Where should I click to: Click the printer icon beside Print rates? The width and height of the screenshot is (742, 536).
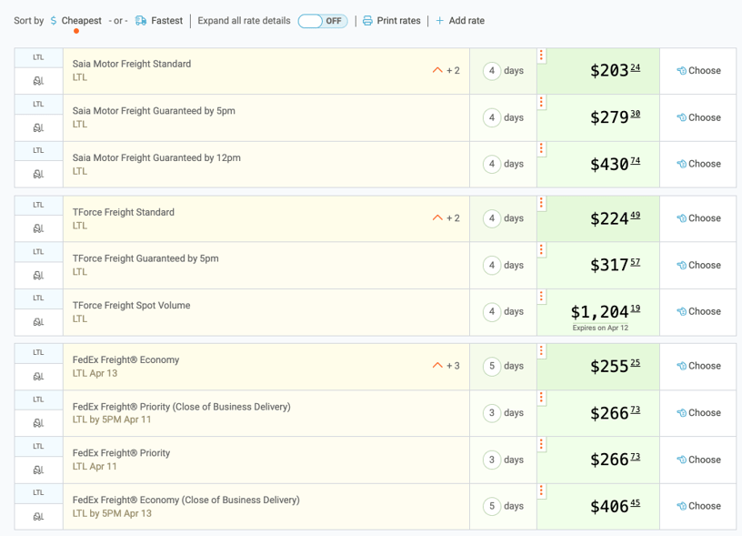tap(367, 21)
